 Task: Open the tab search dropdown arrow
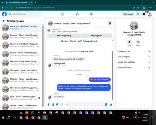coord(2,2)
